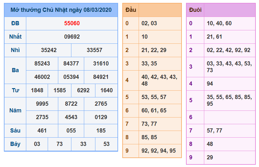Click sixth prize number 461
The image size is (259, 167).
tap(42, 131)
